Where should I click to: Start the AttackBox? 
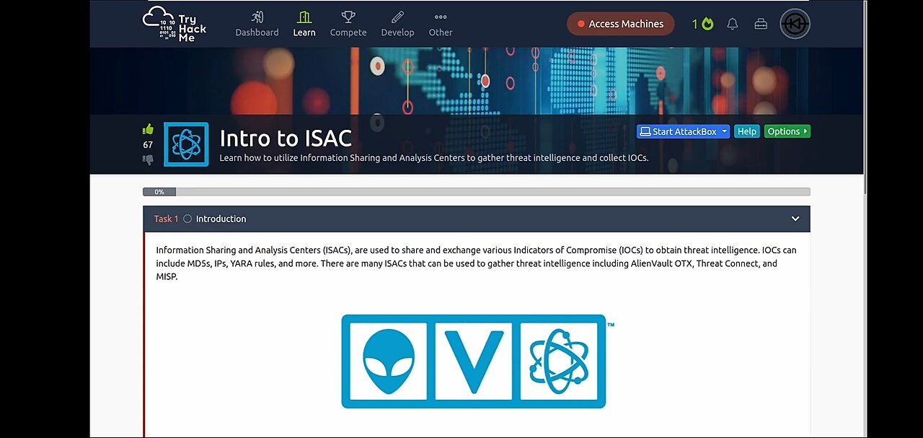pos(678,131)
